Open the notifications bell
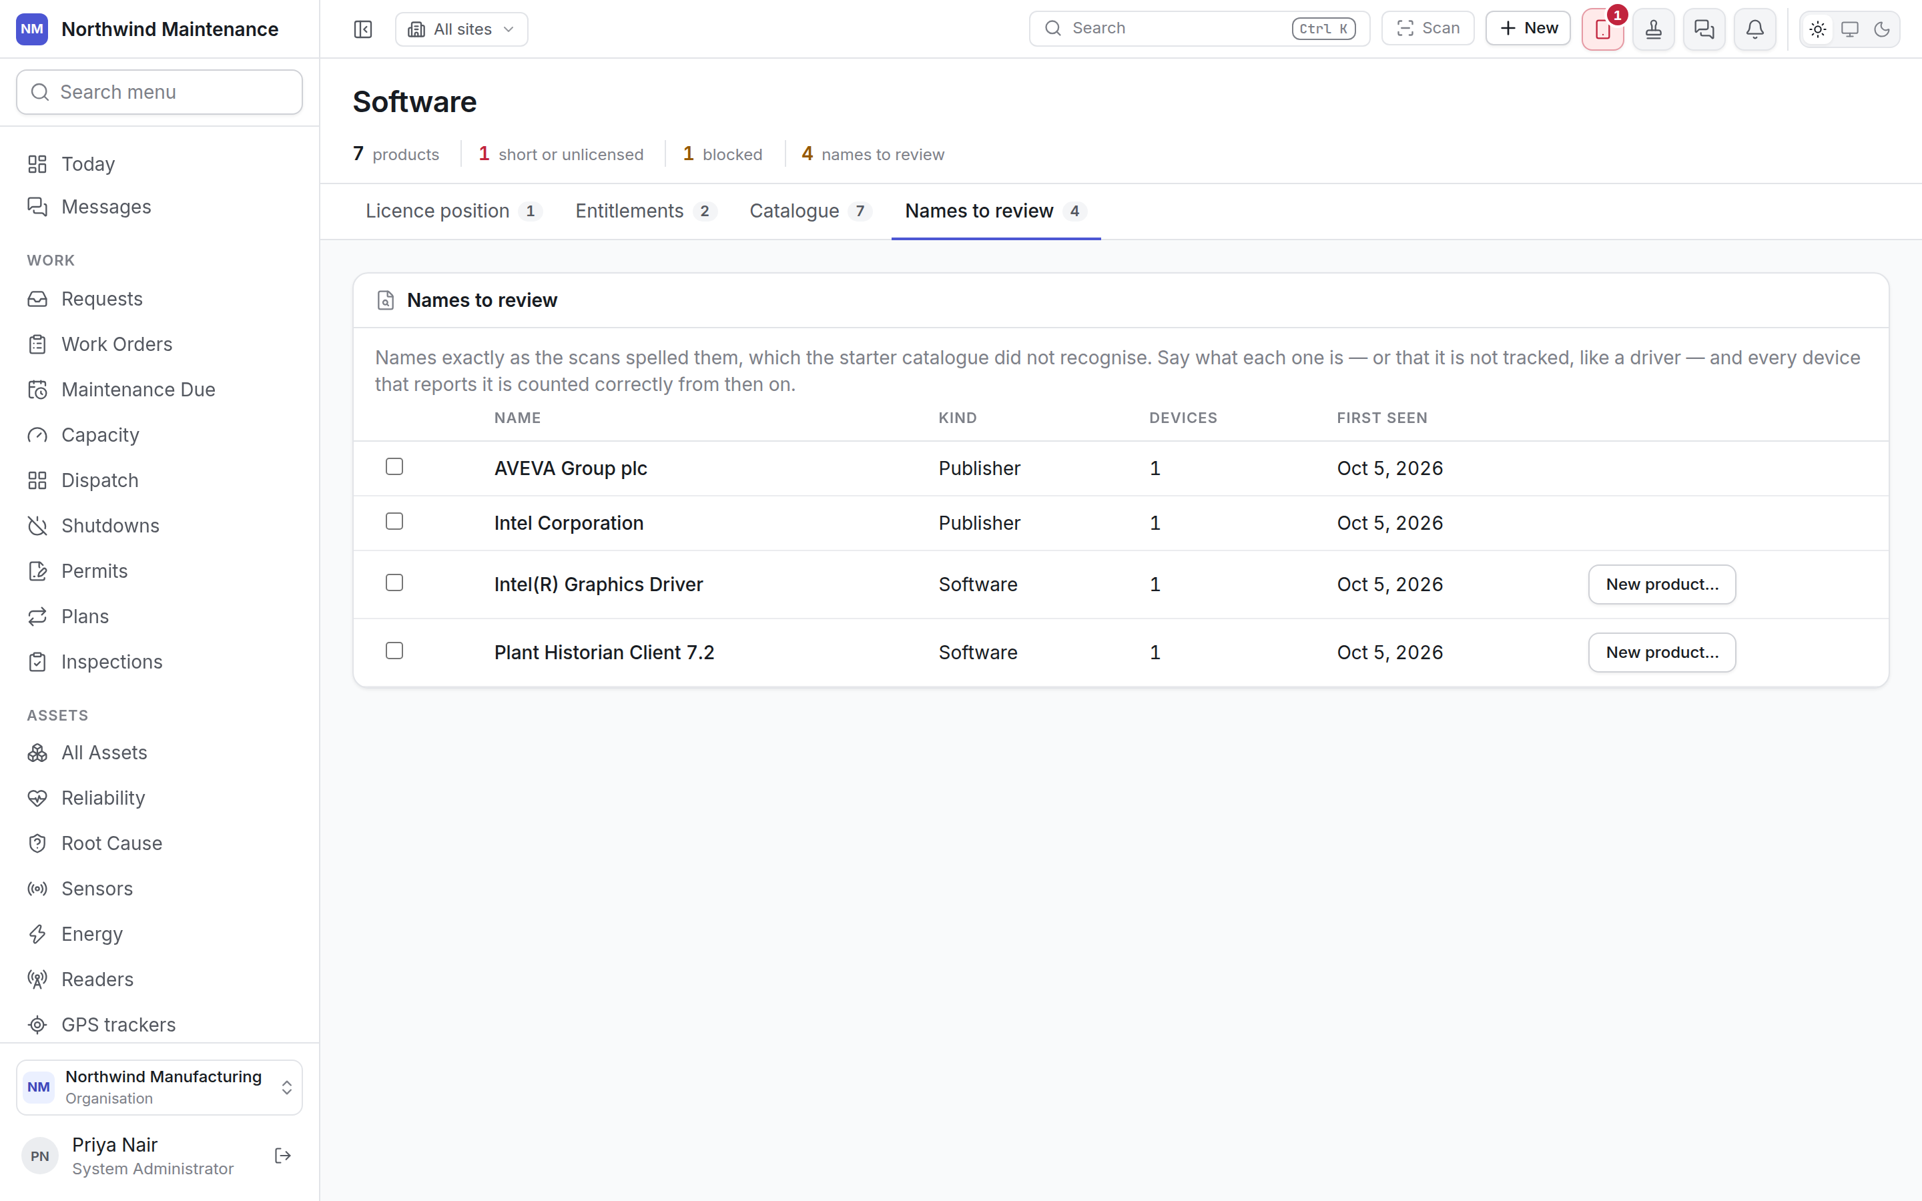 [x=1755, y=29]
